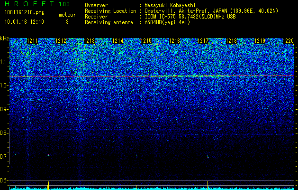Click the meteor label
The image size is (298, 190).
pos(67,15)
